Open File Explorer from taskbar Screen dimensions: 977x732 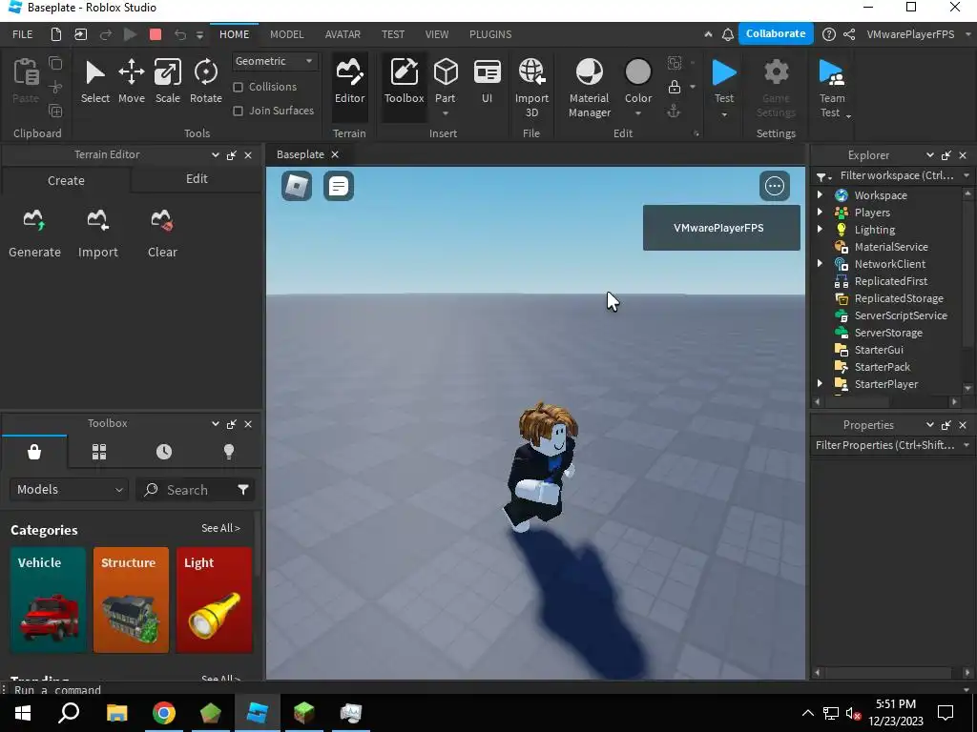[116, 713]
